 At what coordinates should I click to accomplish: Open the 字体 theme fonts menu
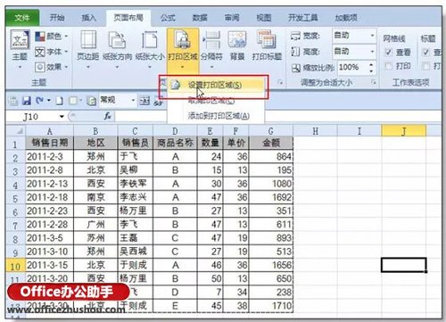coord(52,52)
